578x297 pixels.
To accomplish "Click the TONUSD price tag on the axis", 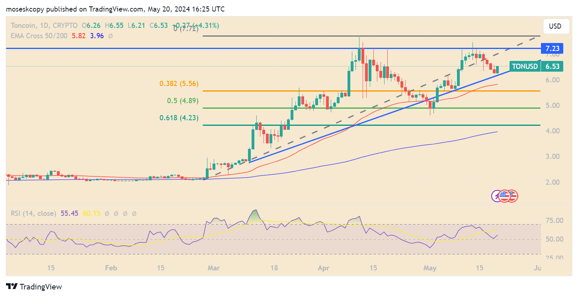I will (x=524, y=66).
